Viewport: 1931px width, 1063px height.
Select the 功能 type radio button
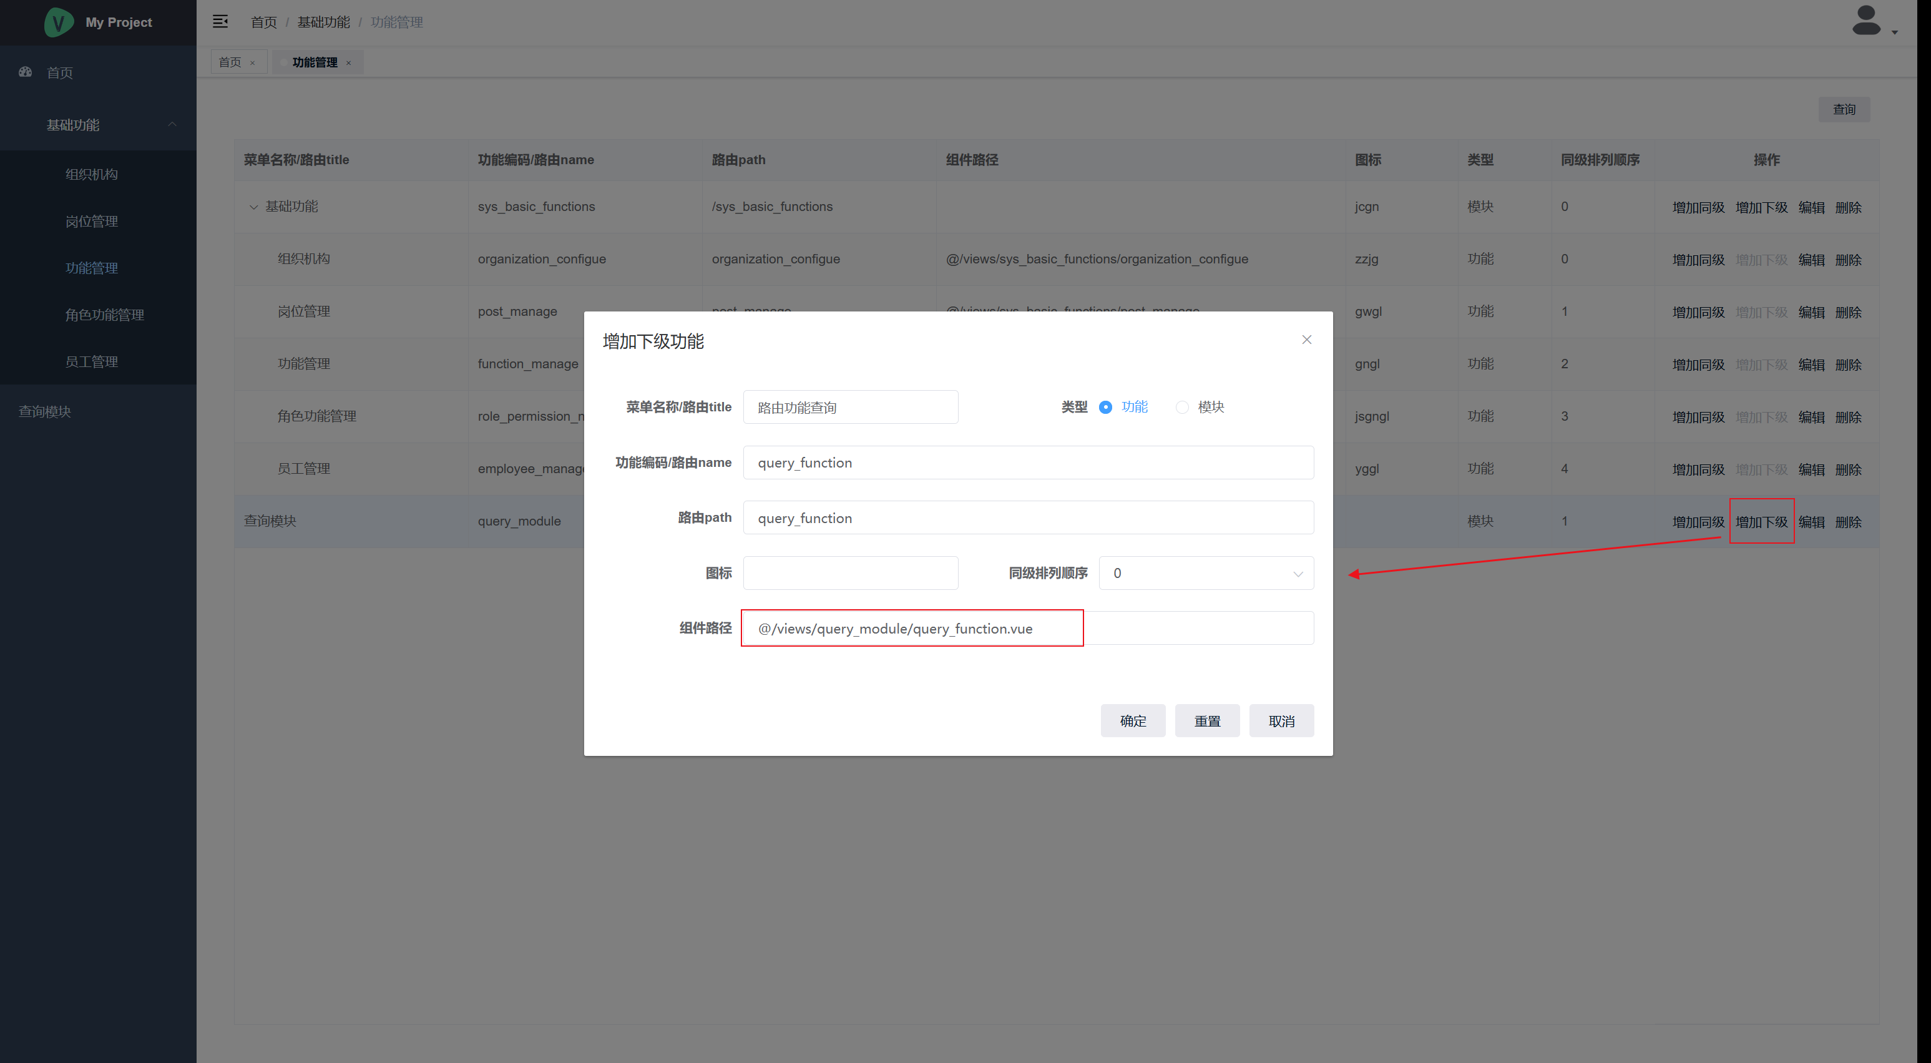[1105, 407]
